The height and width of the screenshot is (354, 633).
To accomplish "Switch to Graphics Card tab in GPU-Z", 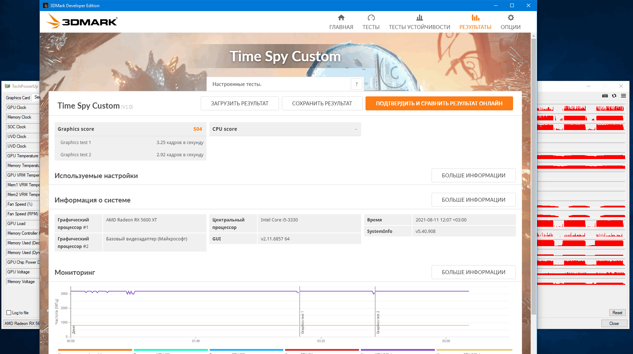I will [x=18, y=97].
